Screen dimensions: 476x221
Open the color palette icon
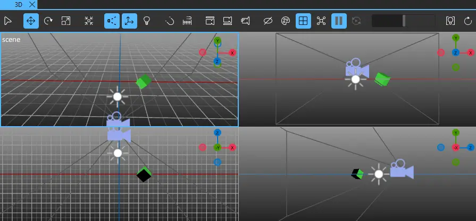coord(285,21)
